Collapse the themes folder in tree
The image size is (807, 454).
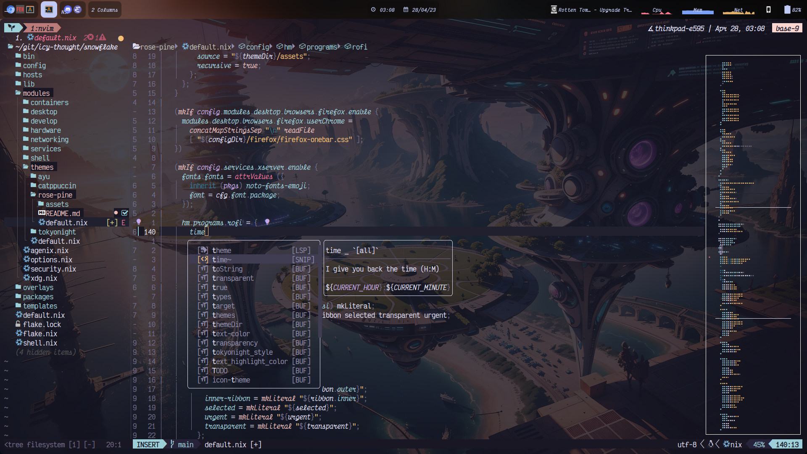click(42, 167)
